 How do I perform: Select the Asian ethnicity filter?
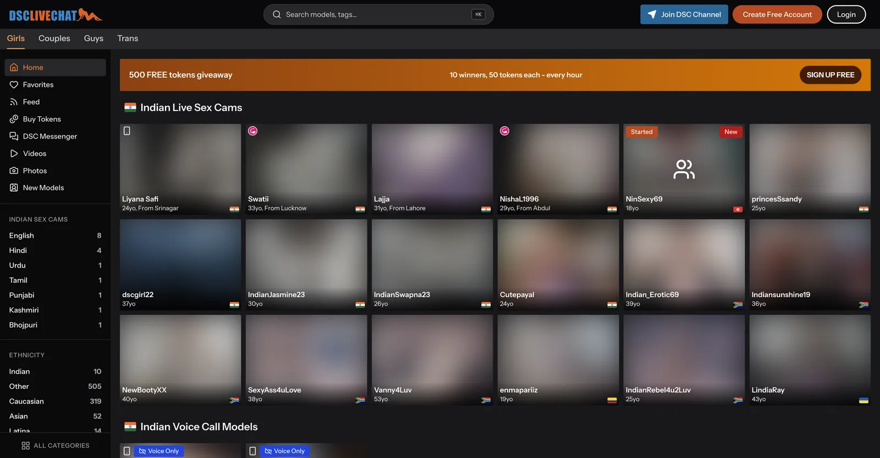point(56,416)
